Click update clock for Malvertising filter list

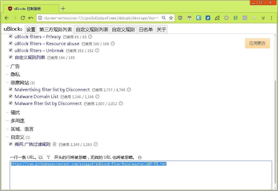tap(129, 89)
